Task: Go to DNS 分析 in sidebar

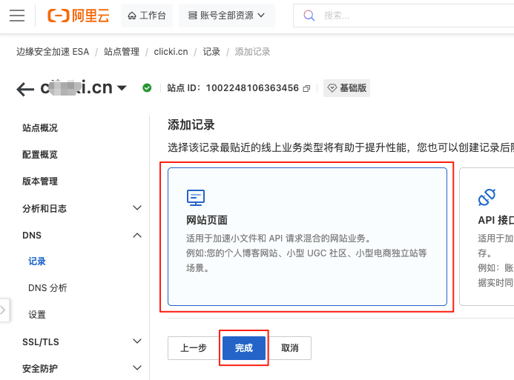Action: pos(47,288)
